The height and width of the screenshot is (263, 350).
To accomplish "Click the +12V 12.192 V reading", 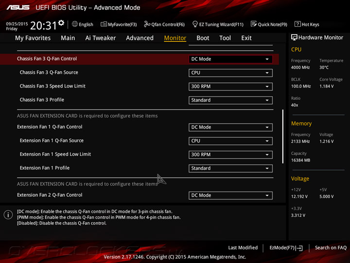I will coord(299,197).
